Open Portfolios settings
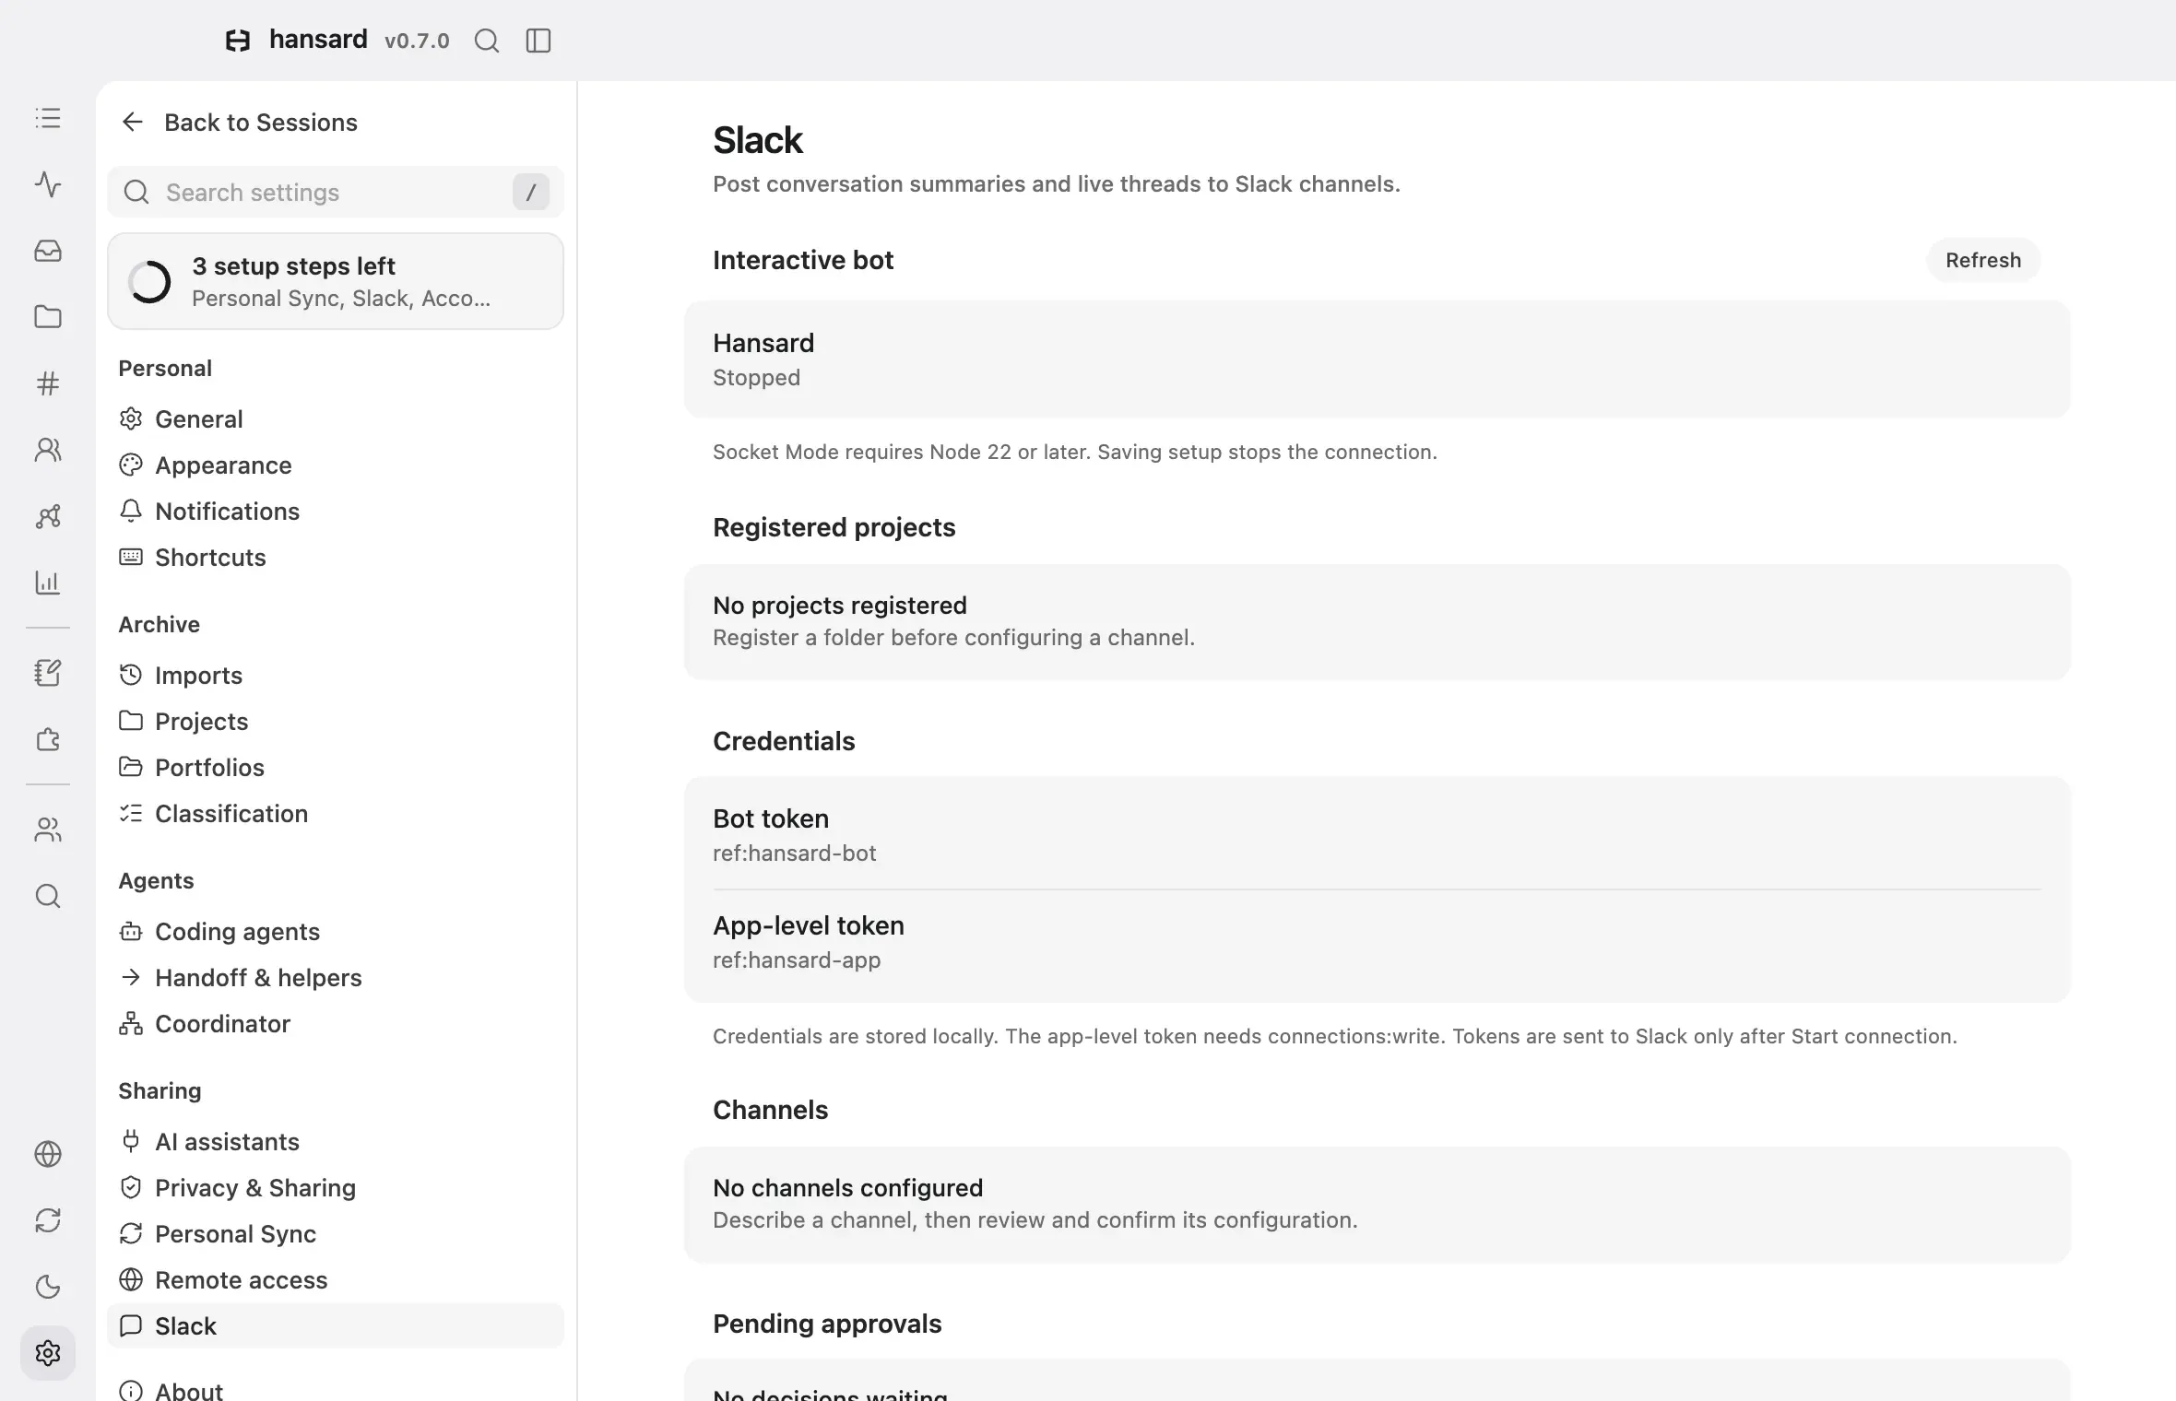 pyautogui.click(x=336, y=768)
